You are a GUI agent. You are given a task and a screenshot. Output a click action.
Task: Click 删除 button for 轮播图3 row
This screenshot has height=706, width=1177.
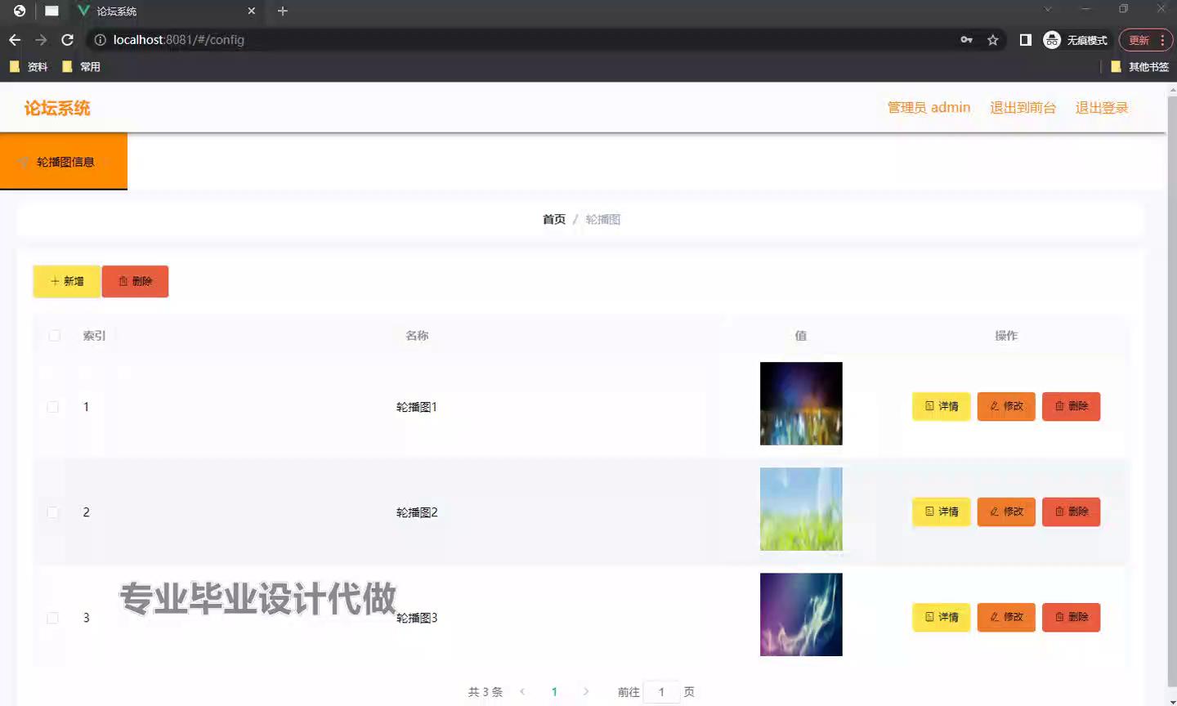pos(1071,617)
